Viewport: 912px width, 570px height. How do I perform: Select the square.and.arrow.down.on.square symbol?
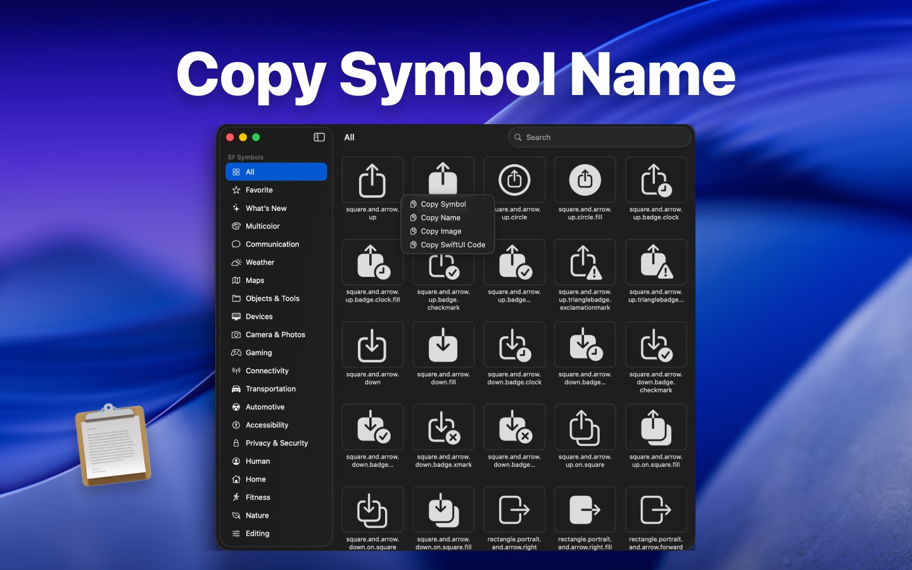point(372,509)
